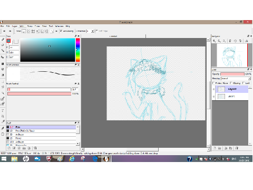Open the View menu
Viewport: 253px width, 190px height.
44,26
